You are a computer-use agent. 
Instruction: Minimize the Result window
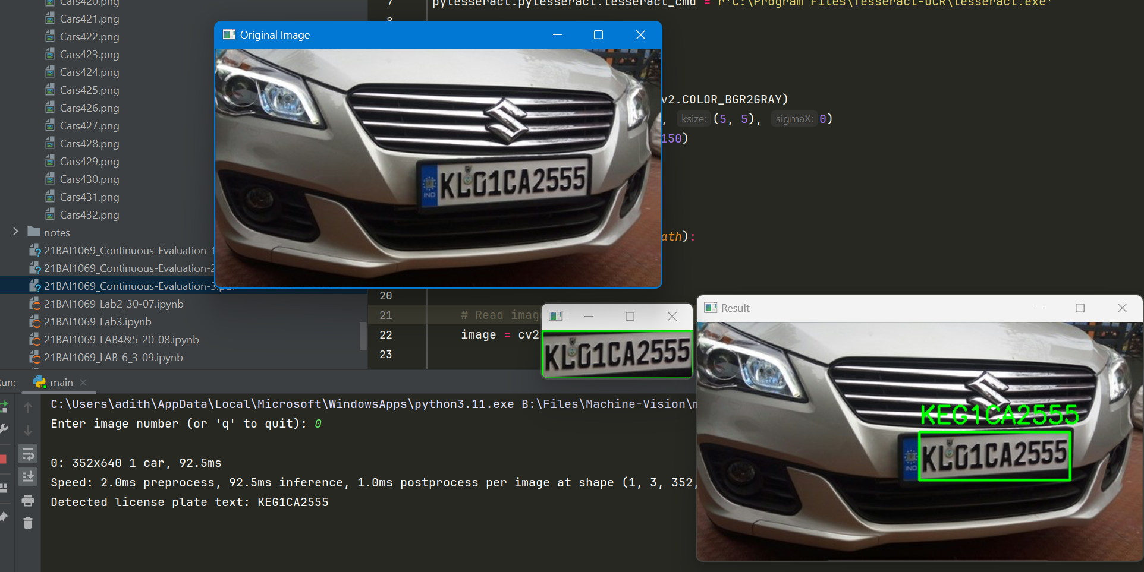click(1039, 308)
